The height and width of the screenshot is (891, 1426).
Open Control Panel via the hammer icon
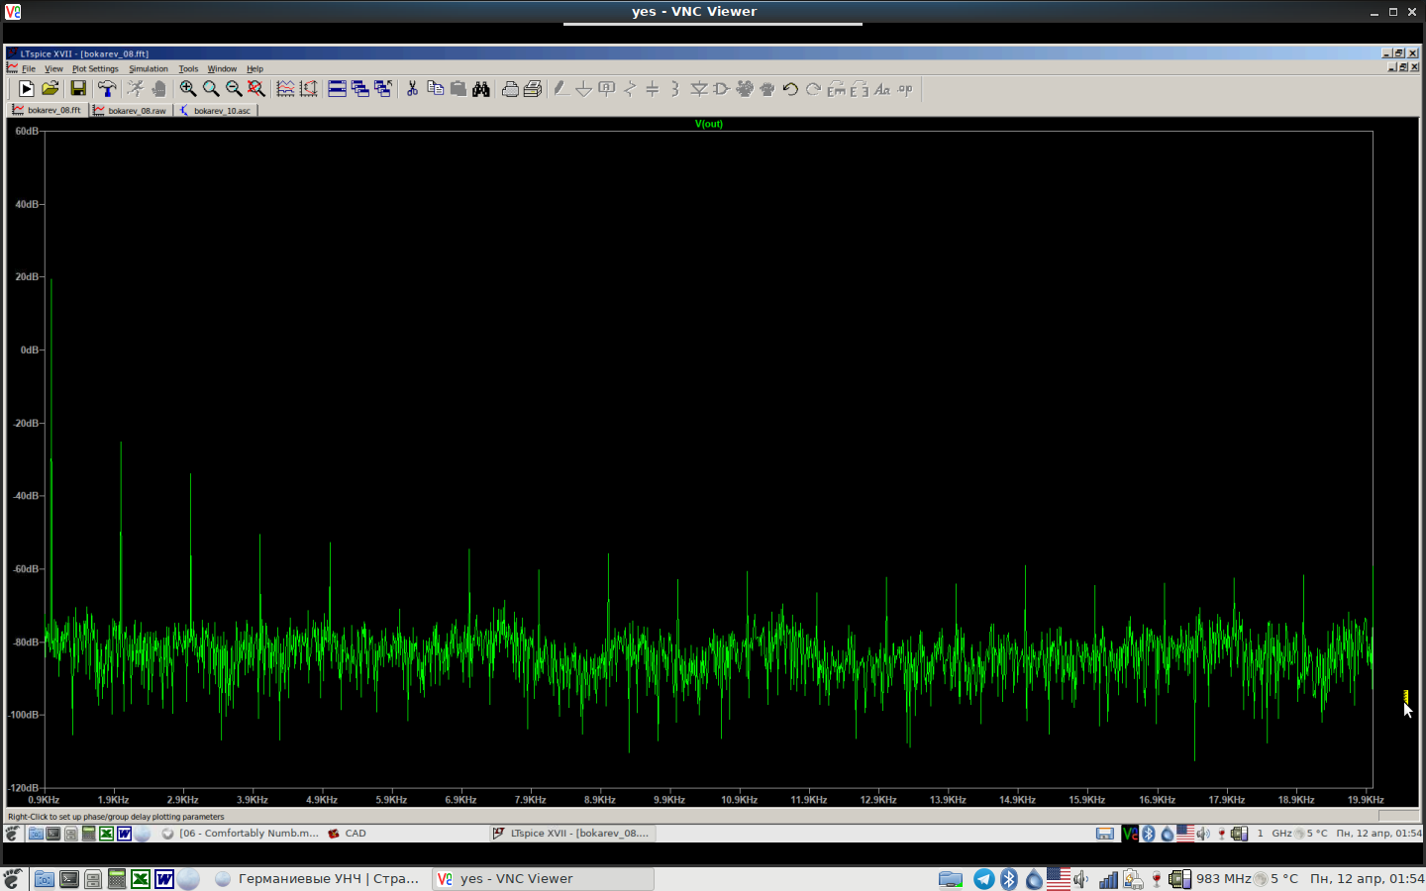click(x=107, y=89)
